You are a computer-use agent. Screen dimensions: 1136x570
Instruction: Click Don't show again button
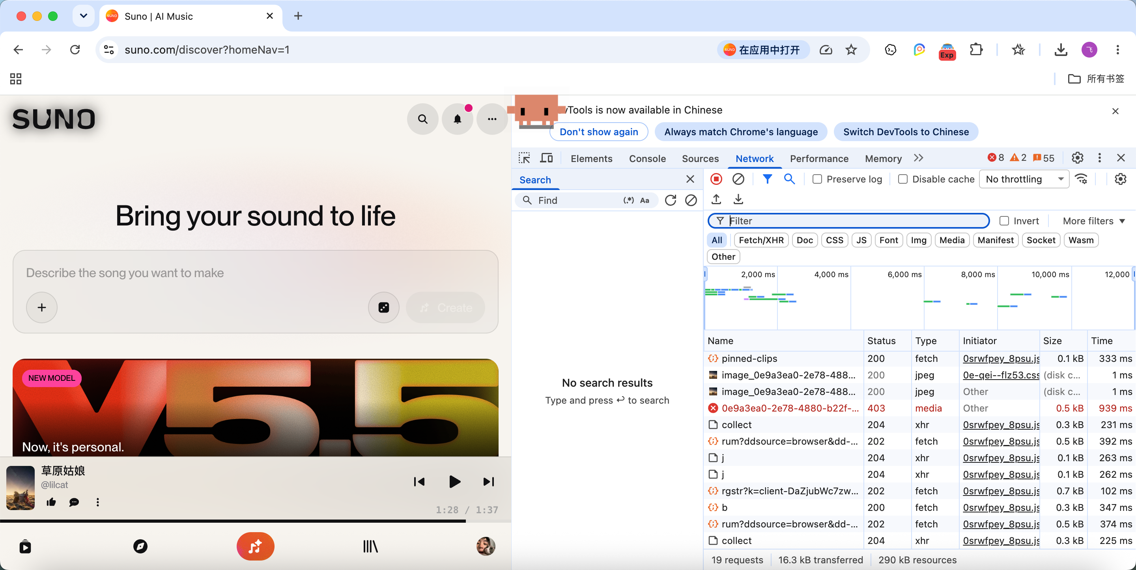(598, 132)
